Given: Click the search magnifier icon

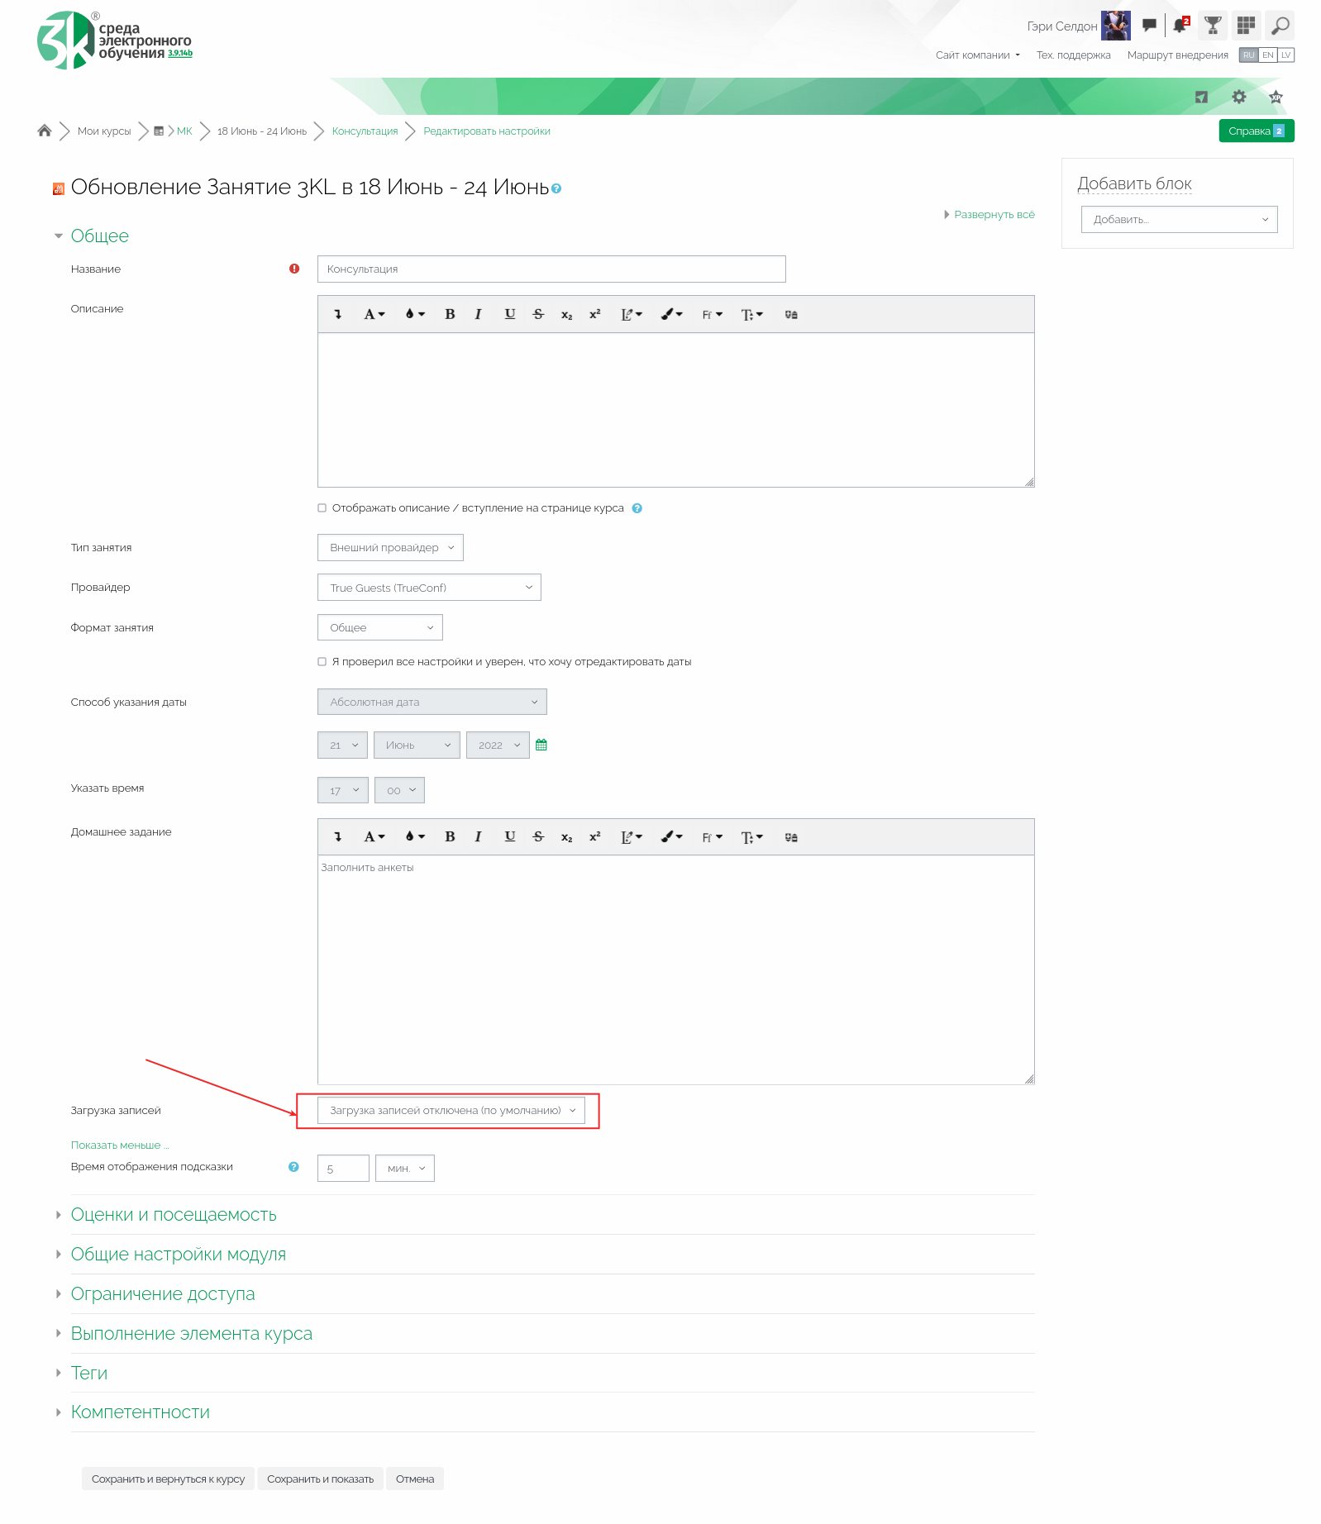Looking at the screenshot, I should (x=1280, y=26).
